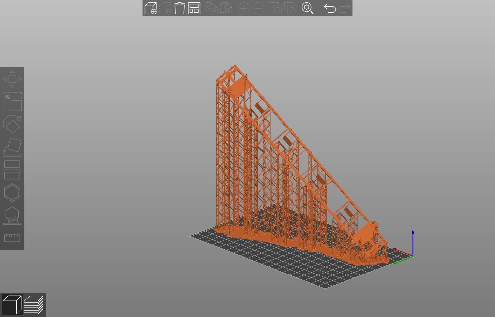Select the Scale gizmo tool
Image resolution: width=495 pixels, height=317 pixels.
12,102
